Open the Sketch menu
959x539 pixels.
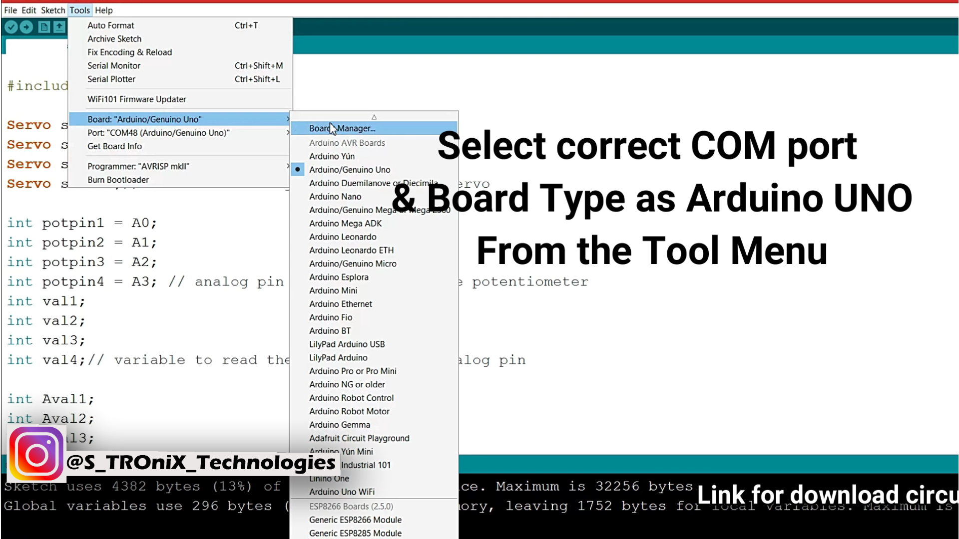(53, 10)
